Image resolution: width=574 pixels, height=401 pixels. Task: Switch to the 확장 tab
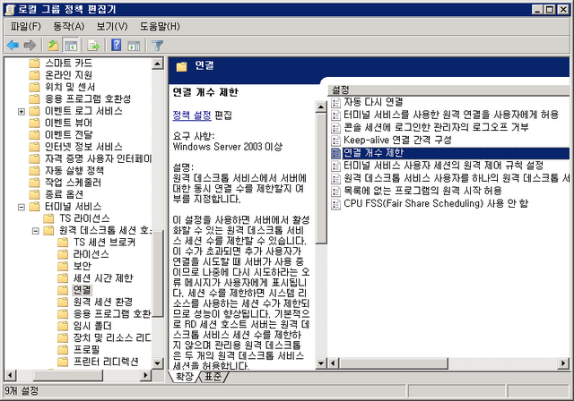184,377
